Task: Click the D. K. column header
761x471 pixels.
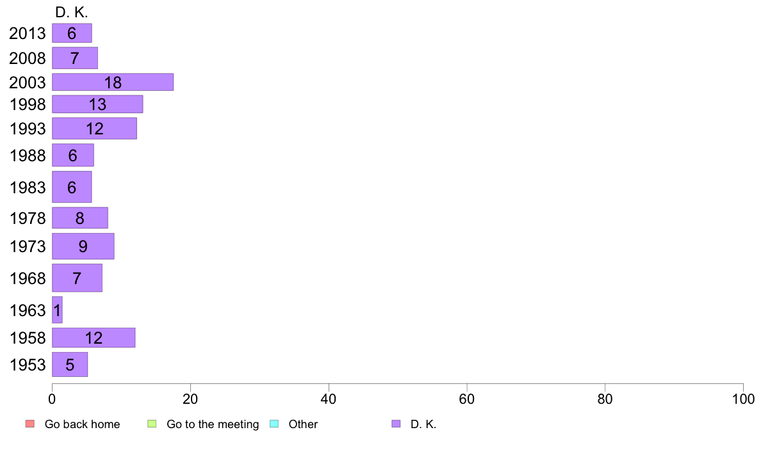Action: click(x=72, y=12)
